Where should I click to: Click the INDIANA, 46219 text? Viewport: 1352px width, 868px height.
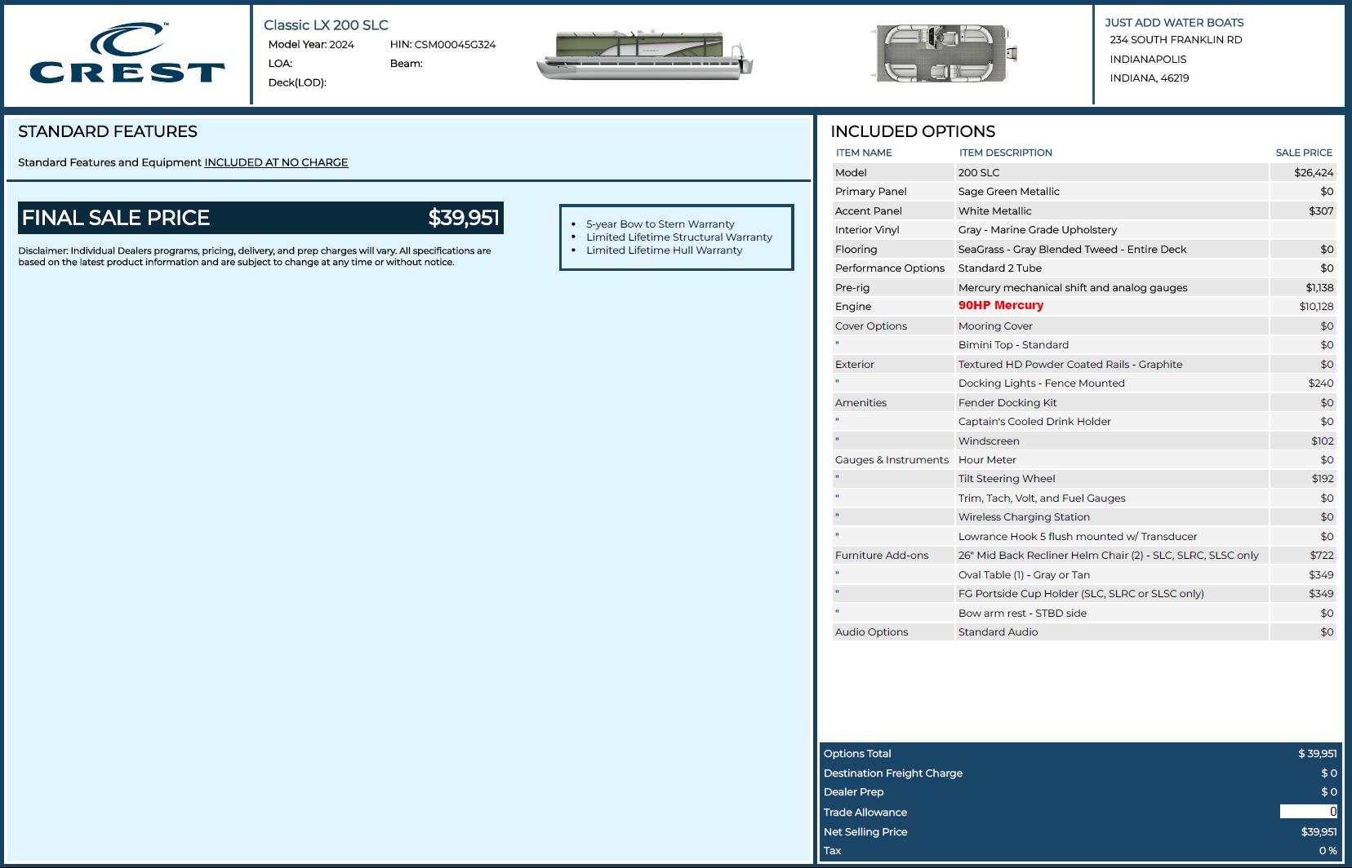[x=1149, y=78]
